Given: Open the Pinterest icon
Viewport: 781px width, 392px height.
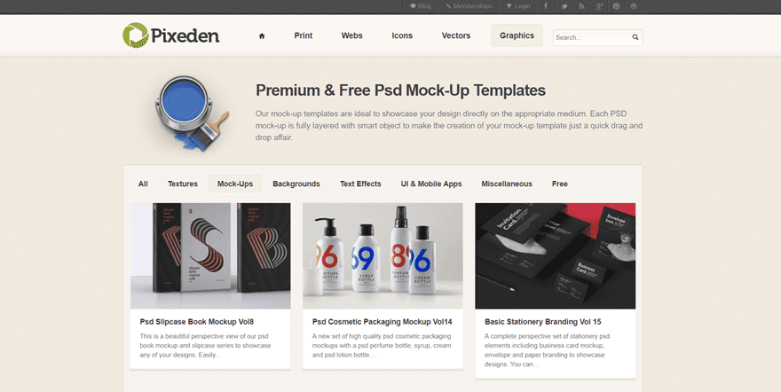Looking at the screenshot, I should [x=617, y=6].
